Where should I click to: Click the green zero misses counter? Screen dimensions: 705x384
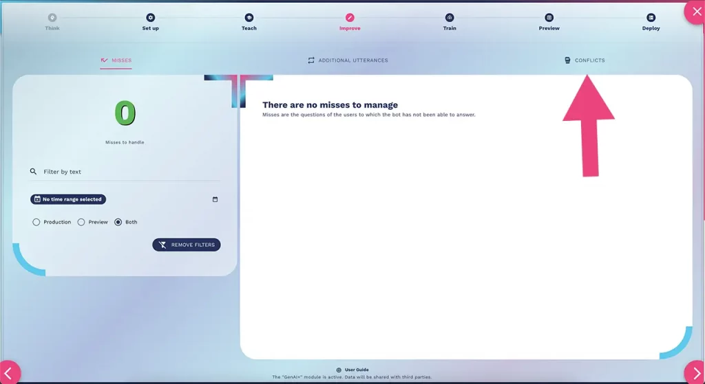pyautogui.click(x=125, y=113)
